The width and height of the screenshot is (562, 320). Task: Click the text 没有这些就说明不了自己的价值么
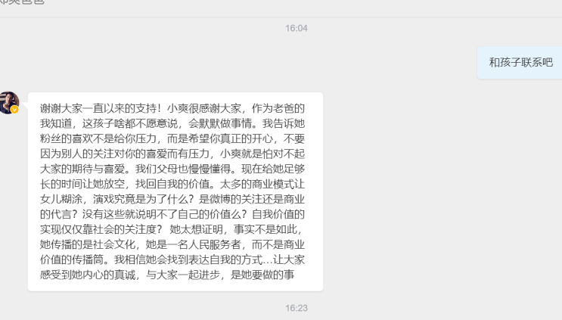click(162, 214)
